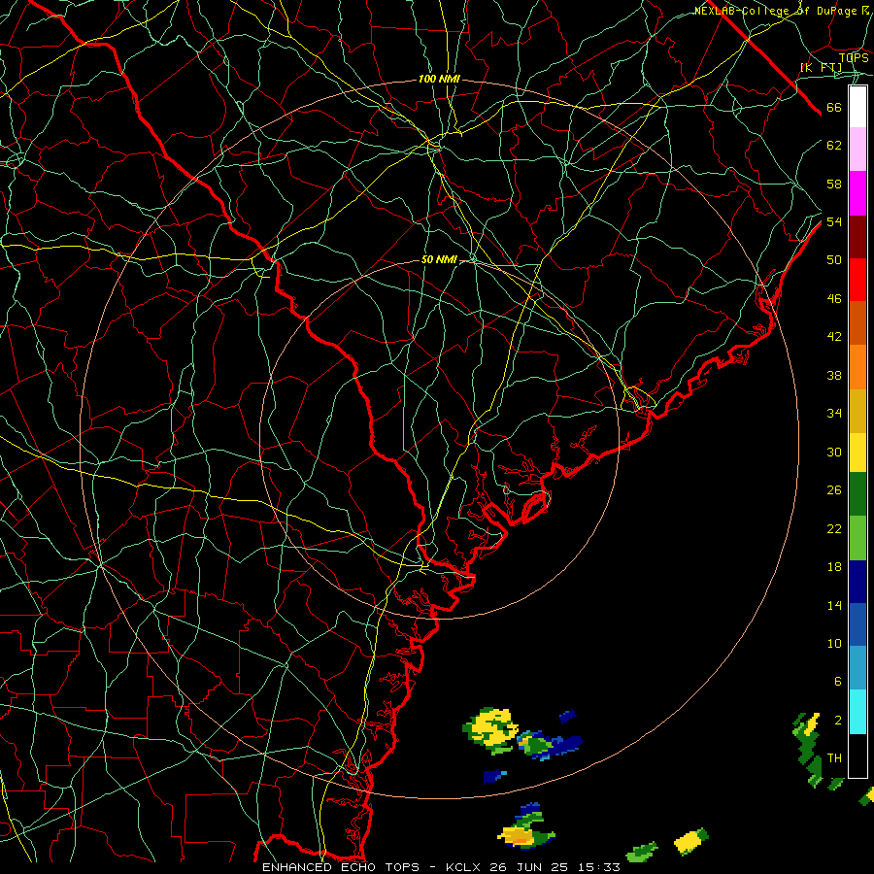
Task: Click the '58' scale value
Action: (x=834, y=184)
